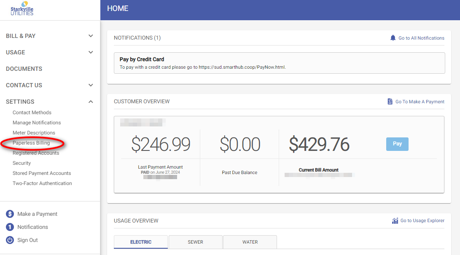The height and width of the screenshot is (255, 460).
Task: Open Registered Accounts settings
Action: point(36,153)
